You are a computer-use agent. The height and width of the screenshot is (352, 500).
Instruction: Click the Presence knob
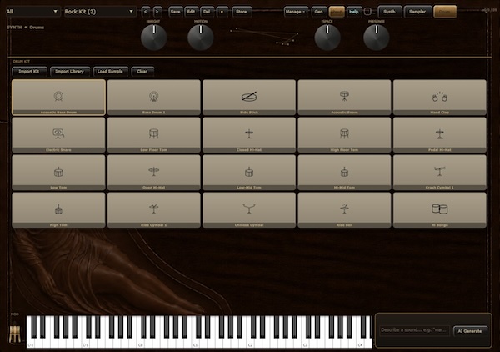[x=377, y=38]
